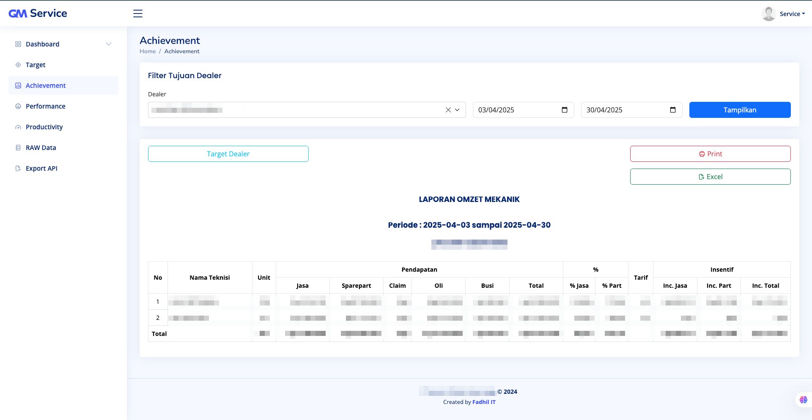Click the Productivity gauge icon in sidebar
Image resolution: width=812 pixels, height=420 pixels.
click(18, 127)
